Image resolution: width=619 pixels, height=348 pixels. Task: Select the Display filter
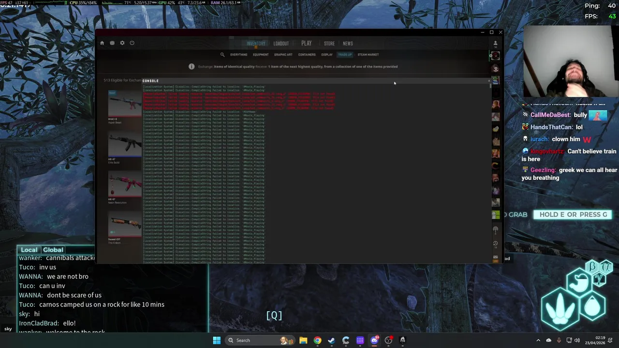pos(327,55)
